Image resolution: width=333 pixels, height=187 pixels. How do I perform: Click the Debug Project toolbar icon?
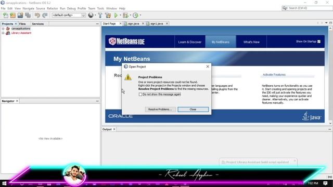coord(125,15)
